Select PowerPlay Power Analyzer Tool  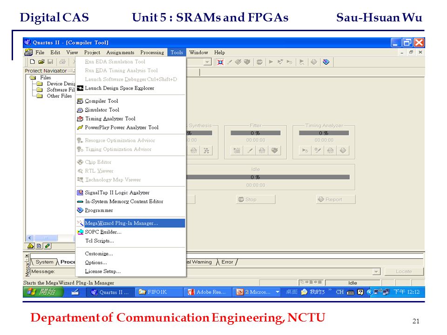(131, 127)
